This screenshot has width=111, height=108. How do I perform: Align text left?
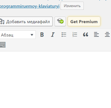96,35
